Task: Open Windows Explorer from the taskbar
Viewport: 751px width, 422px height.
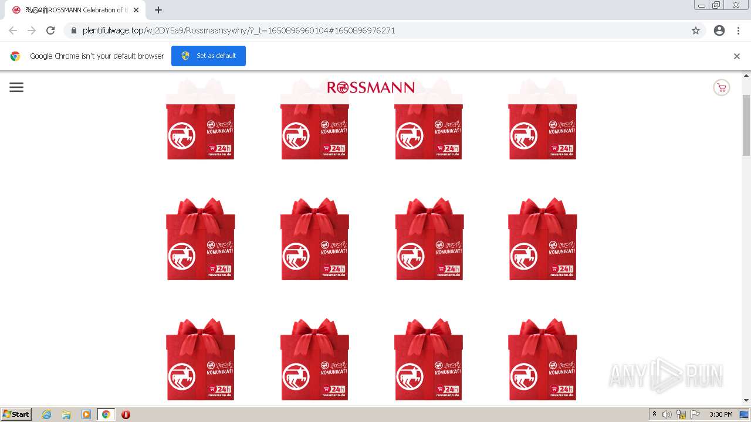Action: pyautogui.click(x=66, y=414)
